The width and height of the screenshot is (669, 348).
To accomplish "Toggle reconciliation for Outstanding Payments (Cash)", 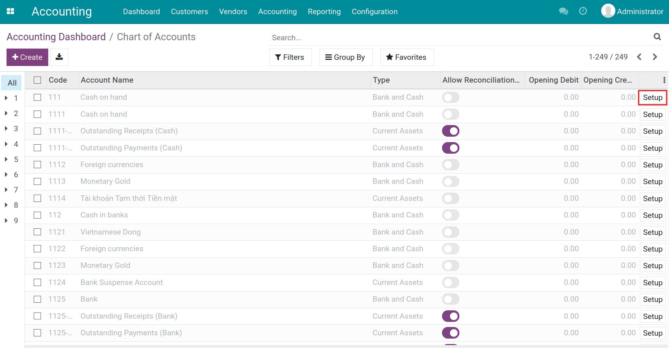I will tap(451, 148).
